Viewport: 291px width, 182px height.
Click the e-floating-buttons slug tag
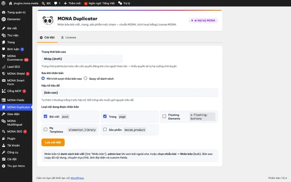tap(202, 116)
